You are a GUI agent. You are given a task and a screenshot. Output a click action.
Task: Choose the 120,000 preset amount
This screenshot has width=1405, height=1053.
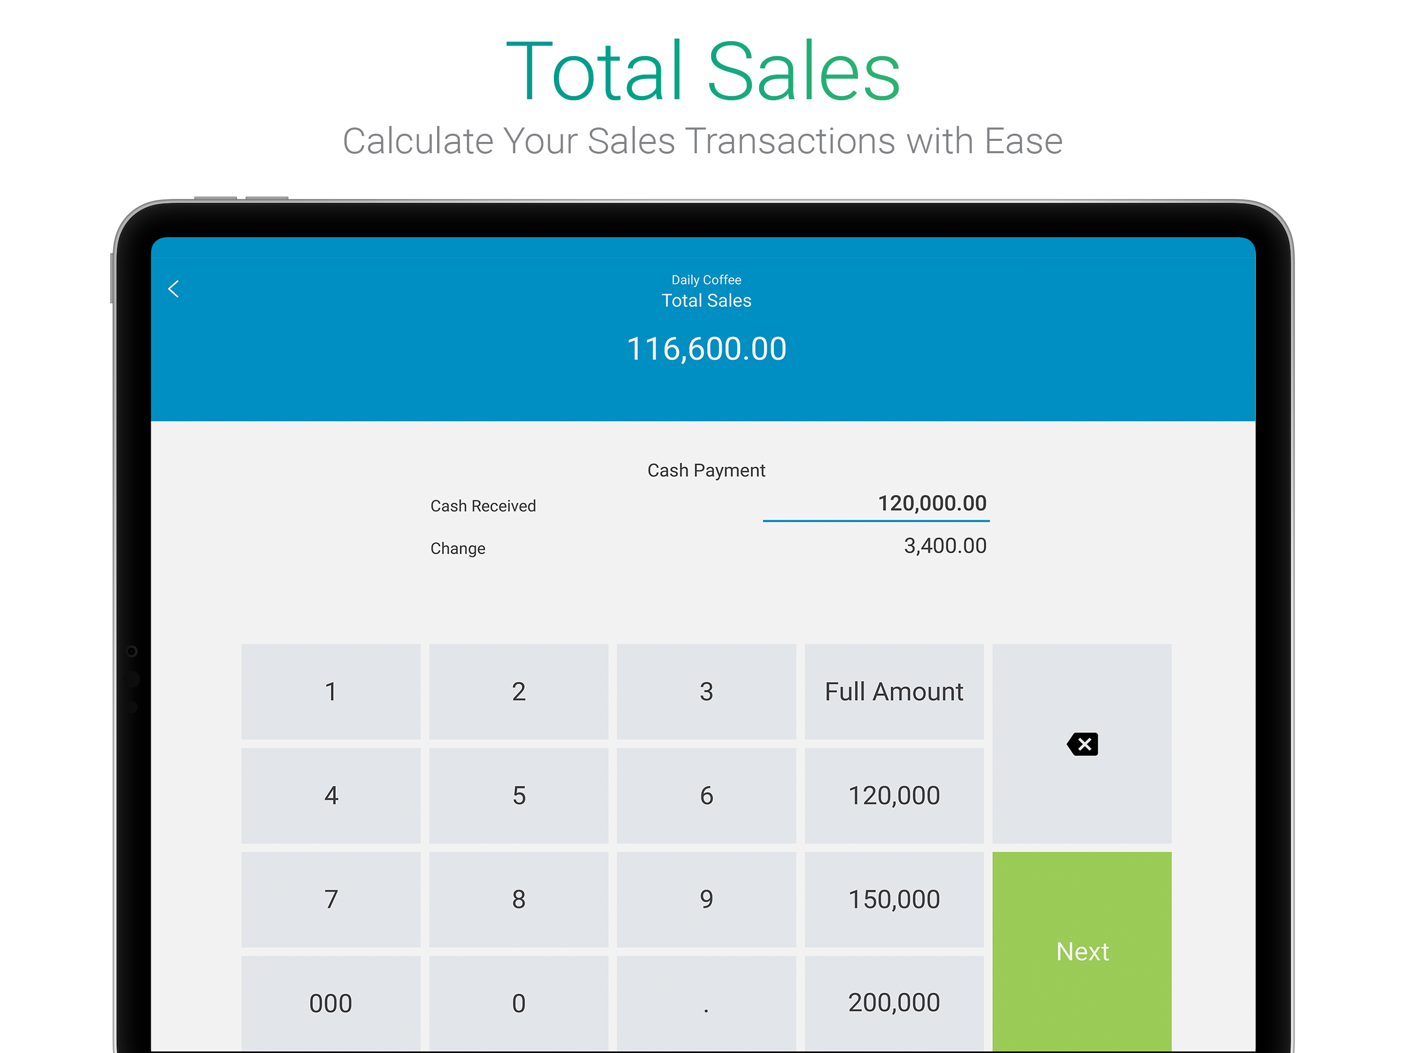pyautogui.click(x=894, y=796)
